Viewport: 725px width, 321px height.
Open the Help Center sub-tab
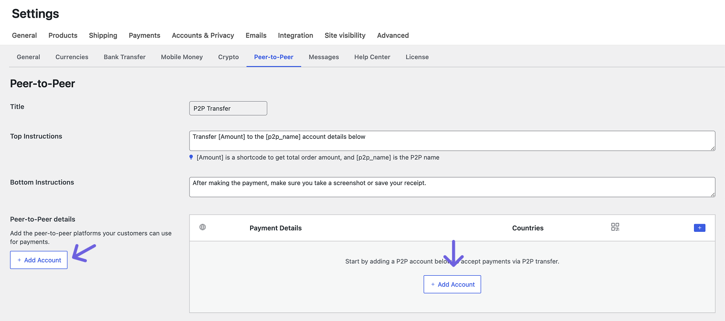pos(372,57)
